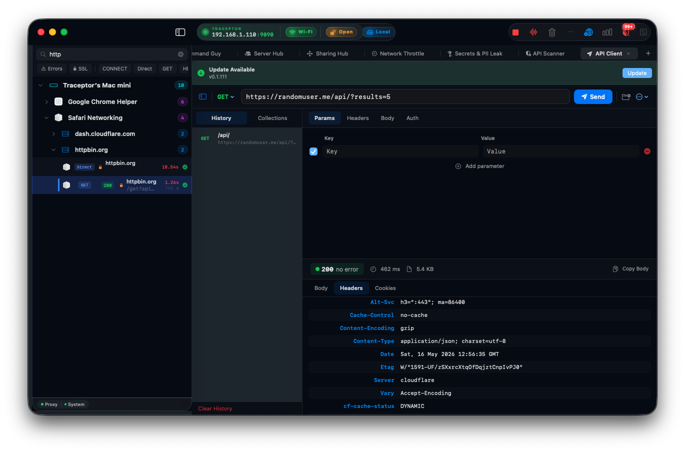Click the blue globe icon in toolbar

[x=588, y=32]
